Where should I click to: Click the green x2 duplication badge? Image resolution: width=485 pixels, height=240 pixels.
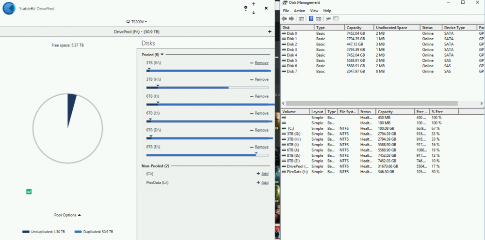(29, 192)
